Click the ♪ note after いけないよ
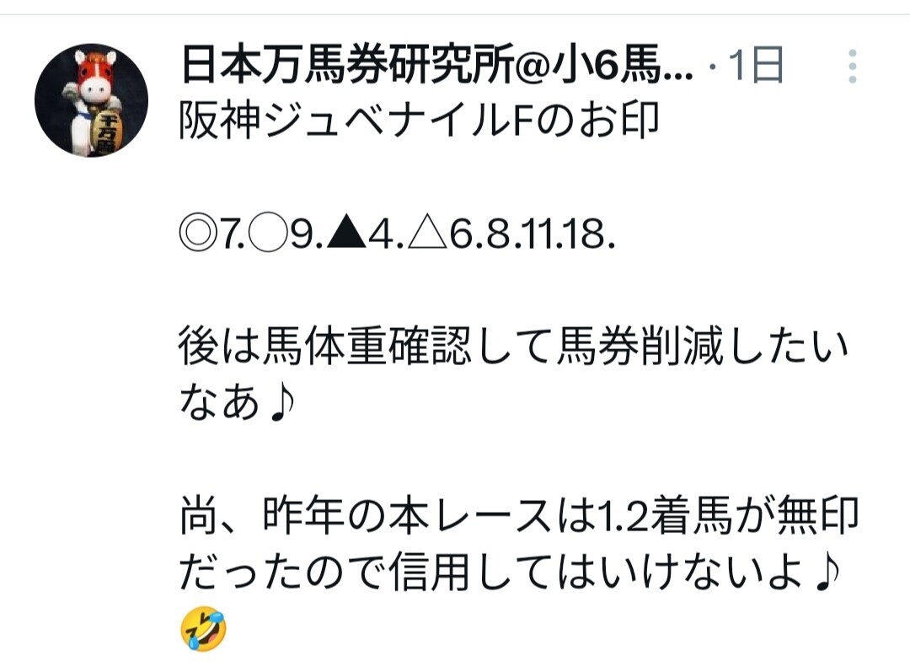910x667 pixels. pyautogui.click(x=827, y=572)
